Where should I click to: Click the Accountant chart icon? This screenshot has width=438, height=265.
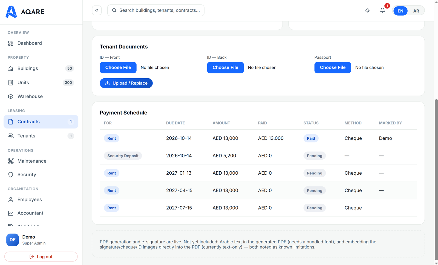pos(11,213)
